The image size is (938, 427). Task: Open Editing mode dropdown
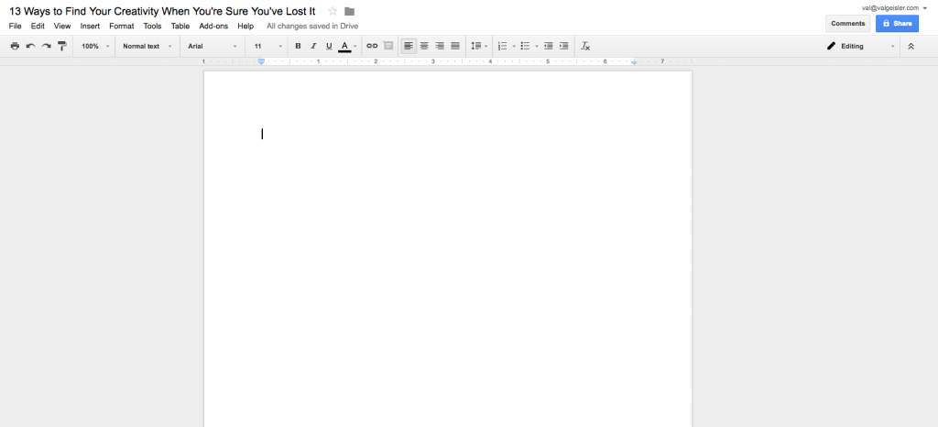(861, 46)
